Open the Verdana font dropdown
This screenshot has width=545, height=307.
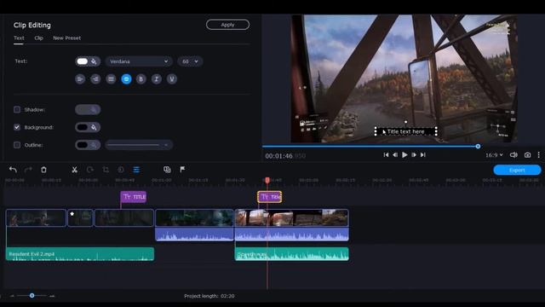139,61
